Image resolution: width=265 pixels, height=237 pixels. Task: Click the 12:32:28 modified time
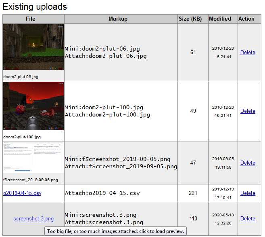click(223, 223)
